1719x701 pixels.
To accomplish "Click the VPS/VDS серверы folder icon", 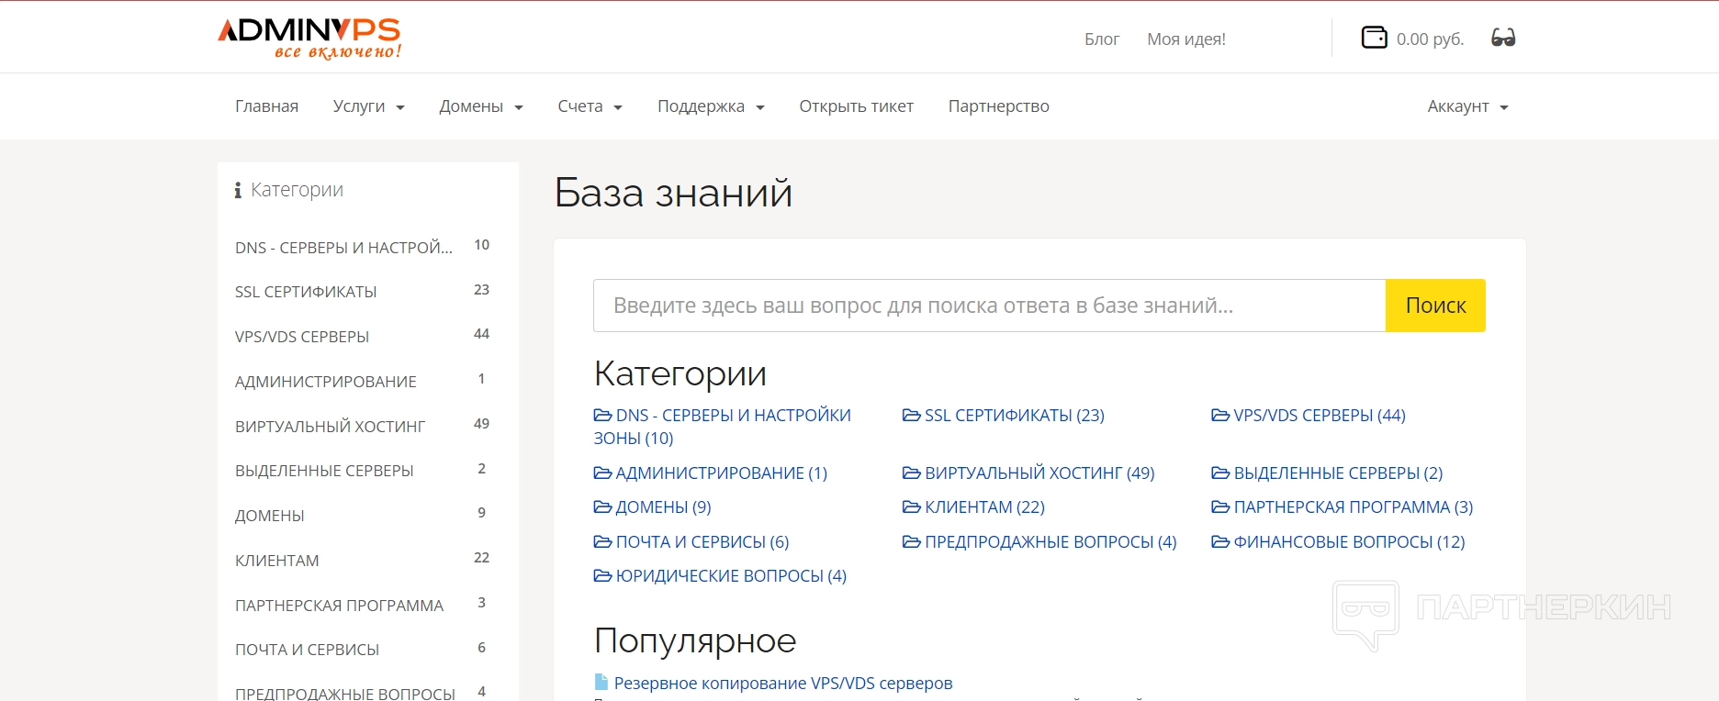I will (x=1220, y=416).
